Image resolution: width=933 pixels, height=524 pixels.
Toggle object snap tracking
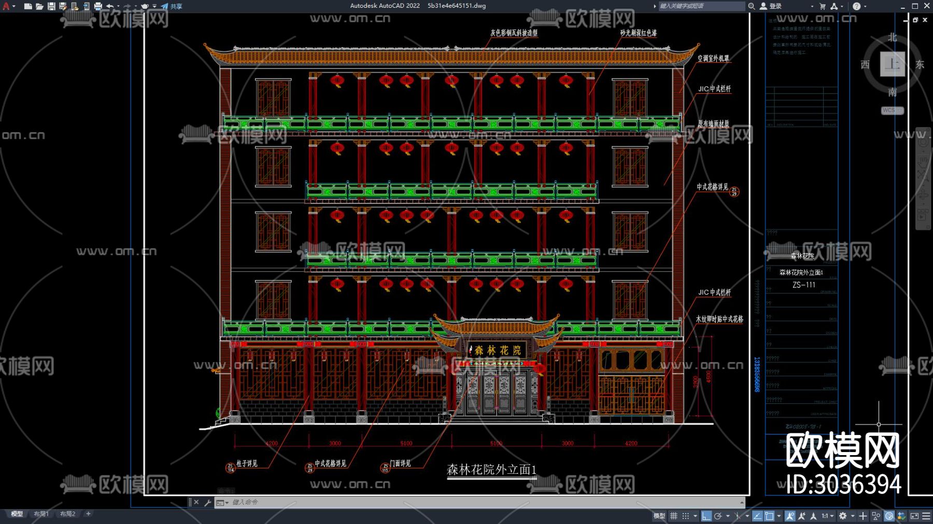757,516
